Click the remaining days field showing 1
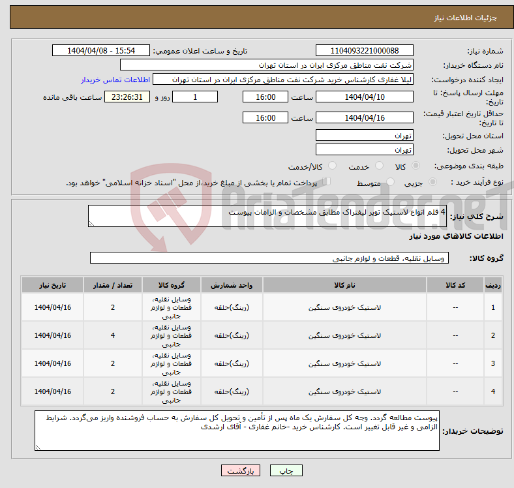Image resolution: width=514 pixels, height=488 pixels. [195, 97]
